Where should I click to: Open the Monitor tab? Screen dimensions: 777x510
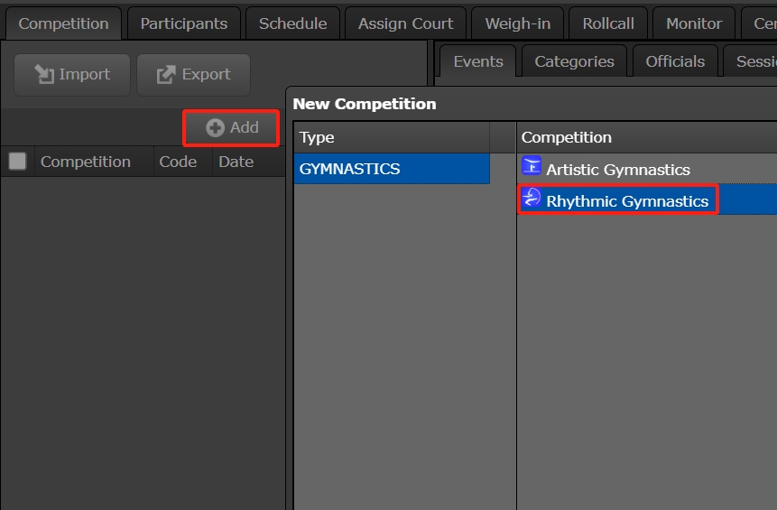[x=694, y=23]
